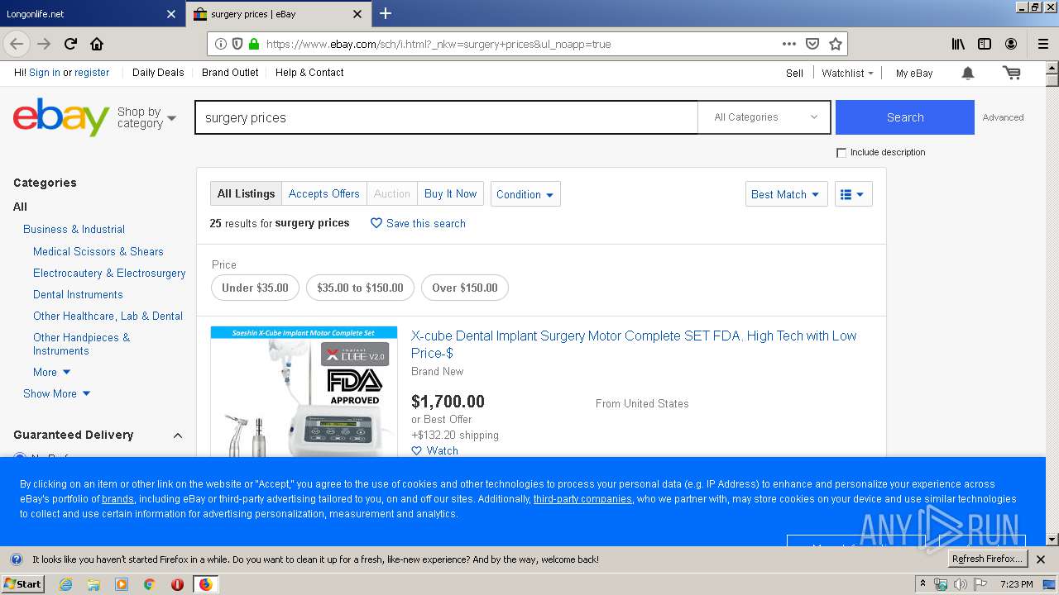Click the Firefox forward arrow

click(x=44, y=44)
